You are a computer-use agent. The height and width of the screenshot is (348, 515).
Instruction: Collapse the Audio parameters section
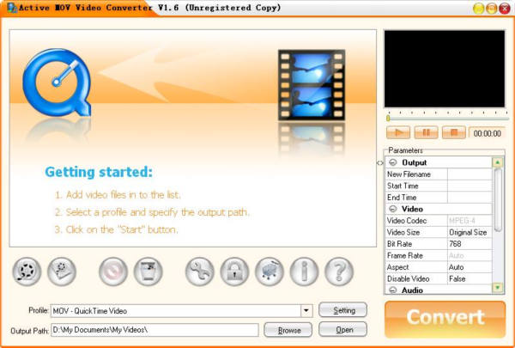[393, 290]
